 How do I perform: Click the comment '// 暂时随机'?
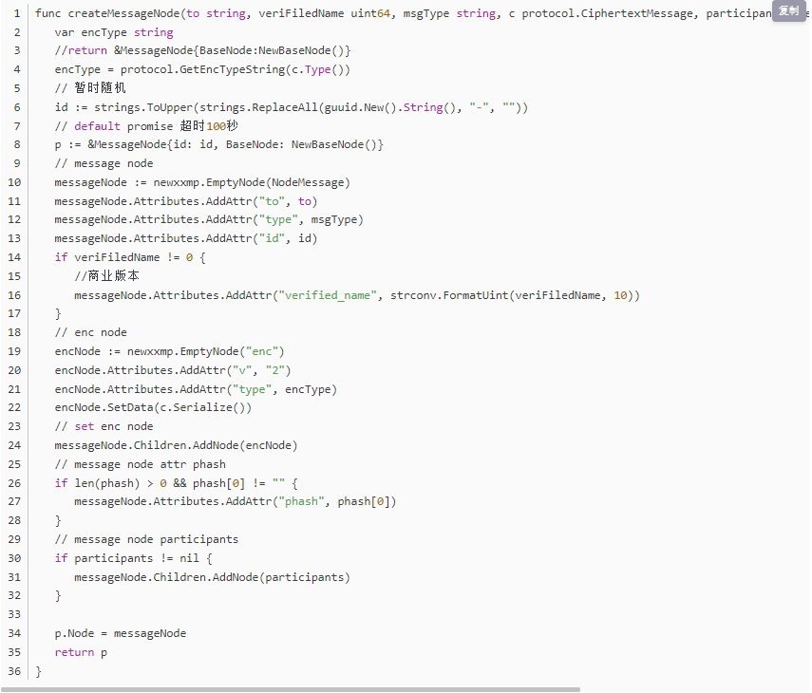click(90, 88)
